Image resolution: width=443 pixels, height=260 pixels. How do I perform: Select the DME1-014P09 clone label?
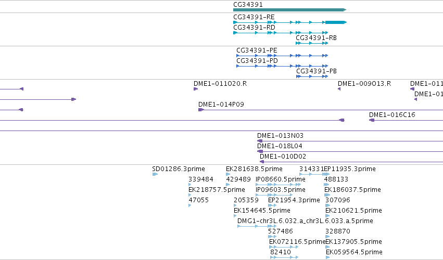[x=221, y=105]
